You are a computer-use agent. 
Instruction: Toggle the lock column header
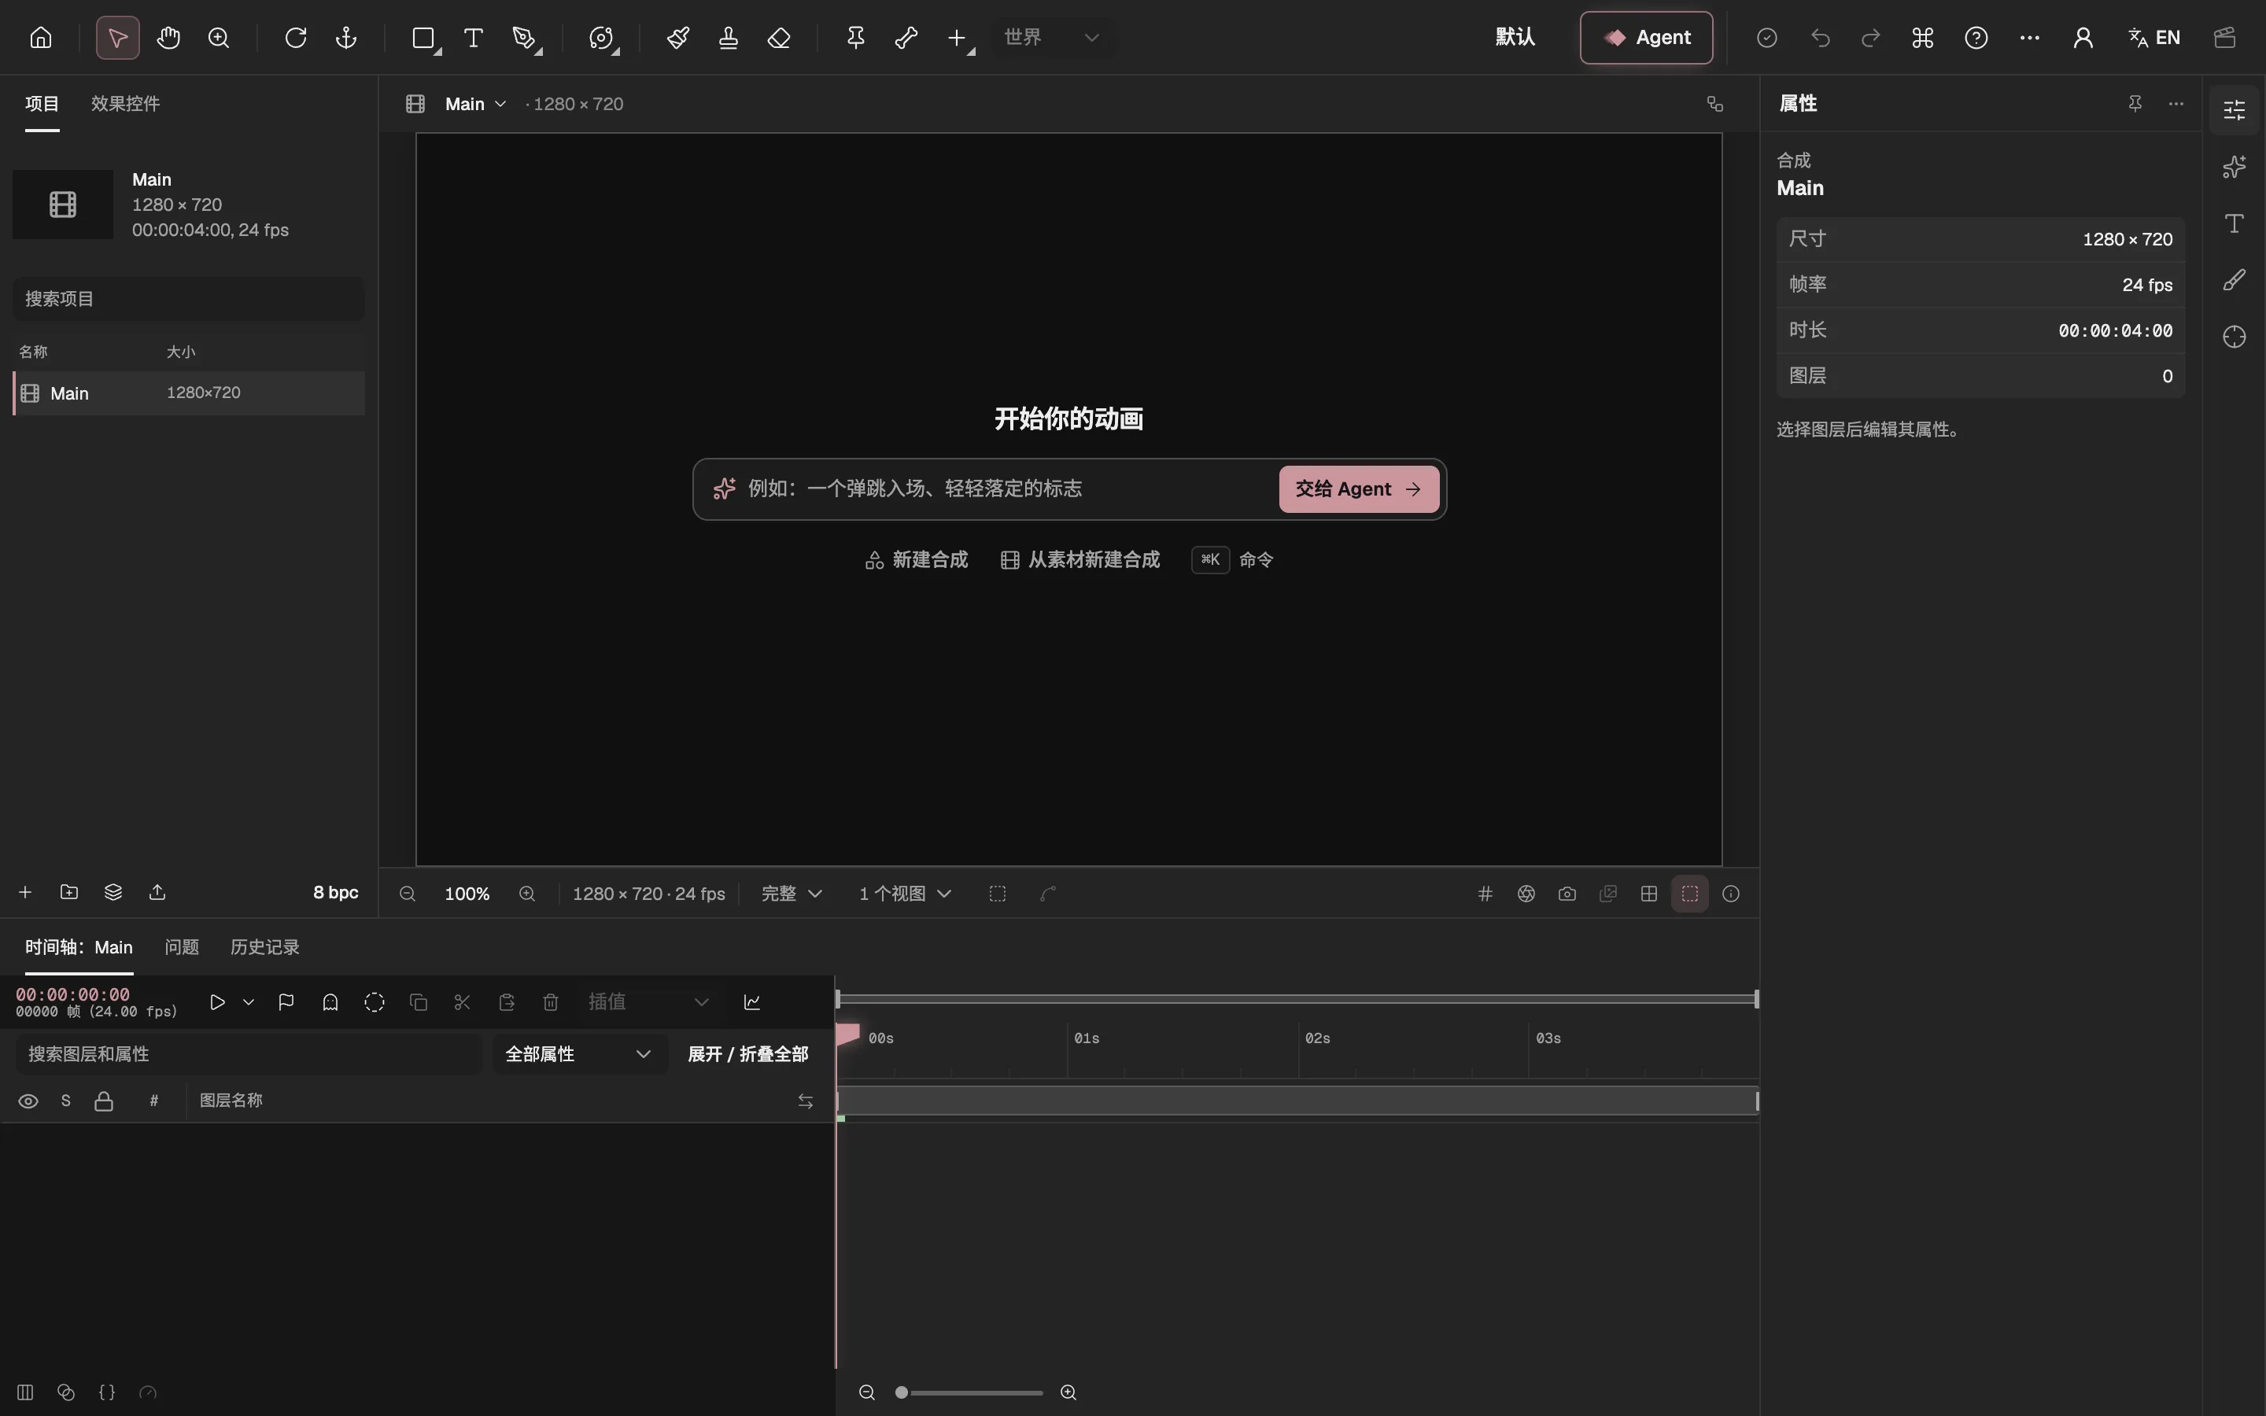(x=104, y=1101)
